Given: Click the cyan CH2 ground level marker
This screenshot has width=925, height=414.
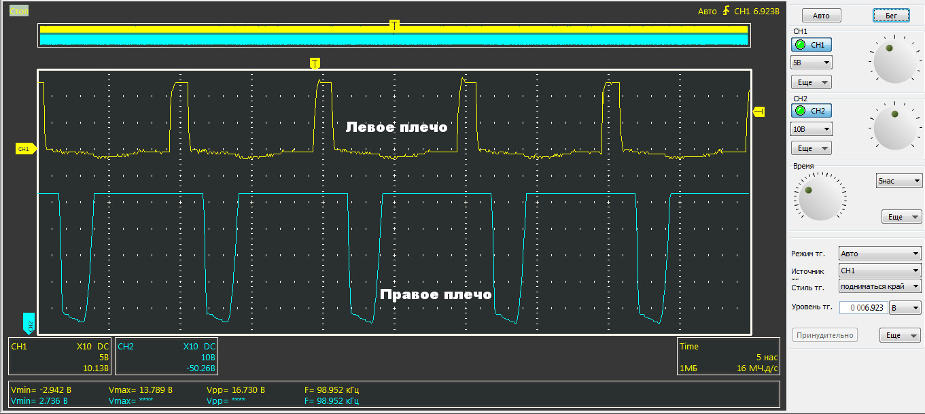Looking at the screenshot, I should click(29, 324).
